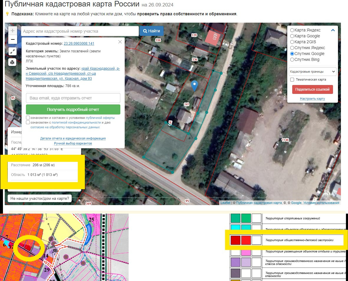Click dark red общественно-деловой застройки swatch

[235, 240]
